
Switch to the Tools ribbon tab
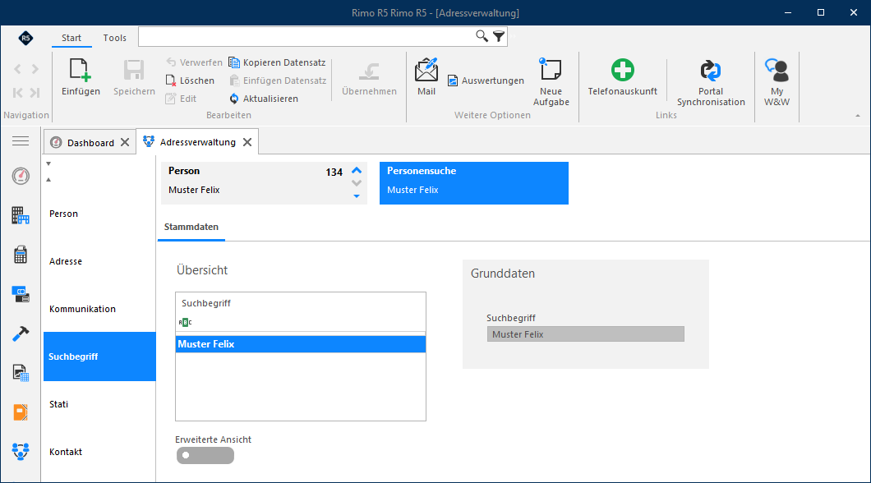(114, 38)
